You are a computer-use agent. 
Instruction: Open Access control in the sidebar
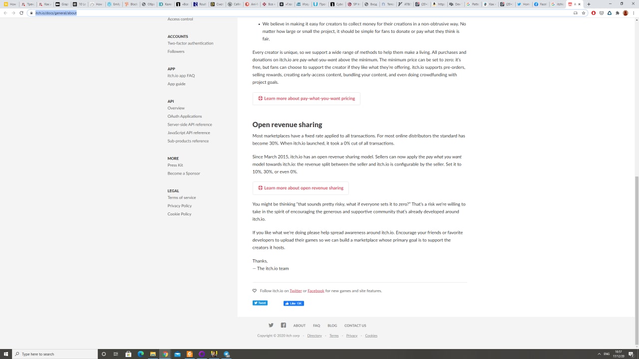coord(180,19)
